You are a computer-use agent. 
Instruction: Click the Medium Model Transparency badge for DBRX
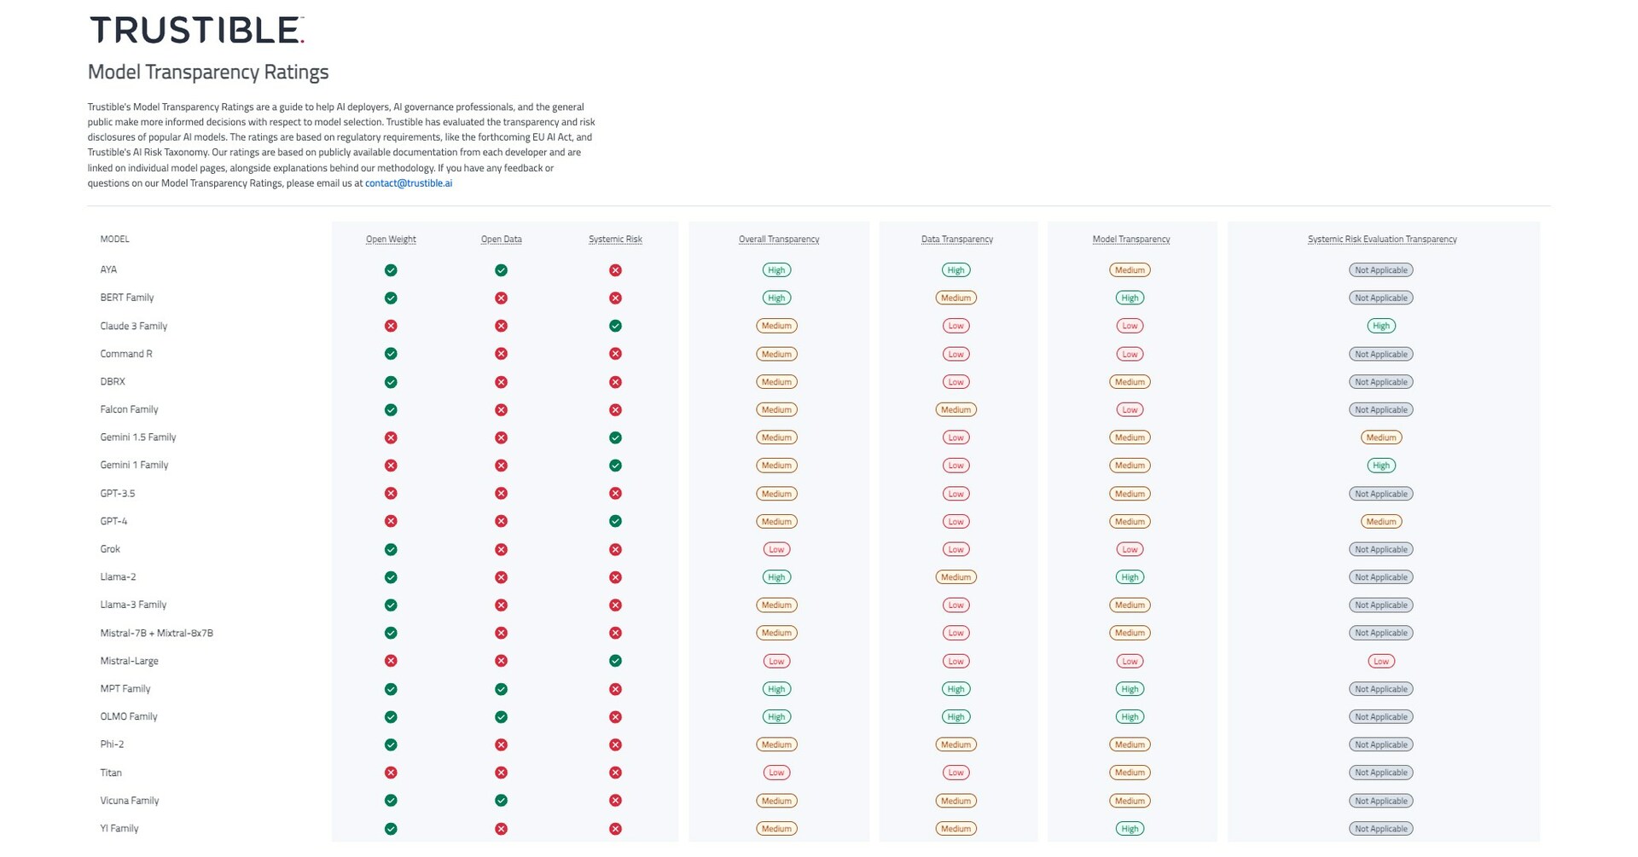click(1130, 381)
